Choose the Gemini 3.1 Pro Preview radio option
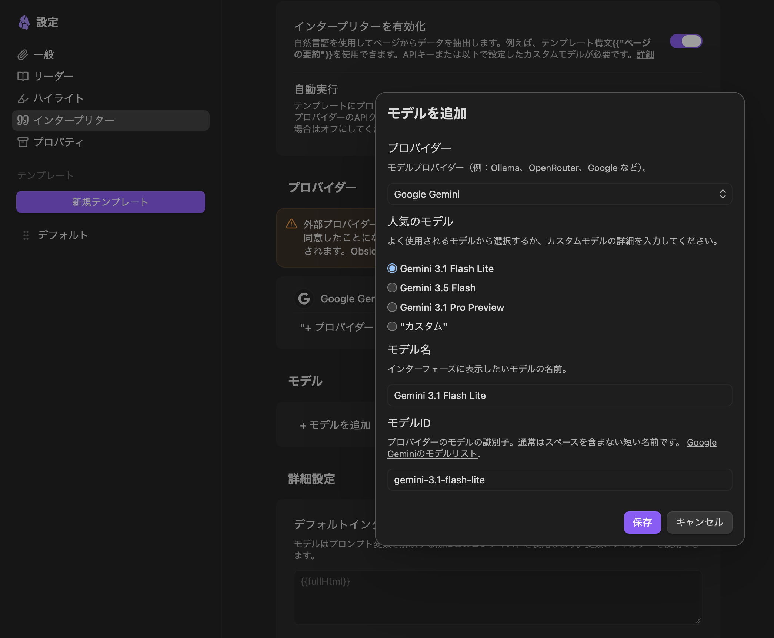Image resolution: width=774 pixels, height=638 pixels. (x=392, y=308)
